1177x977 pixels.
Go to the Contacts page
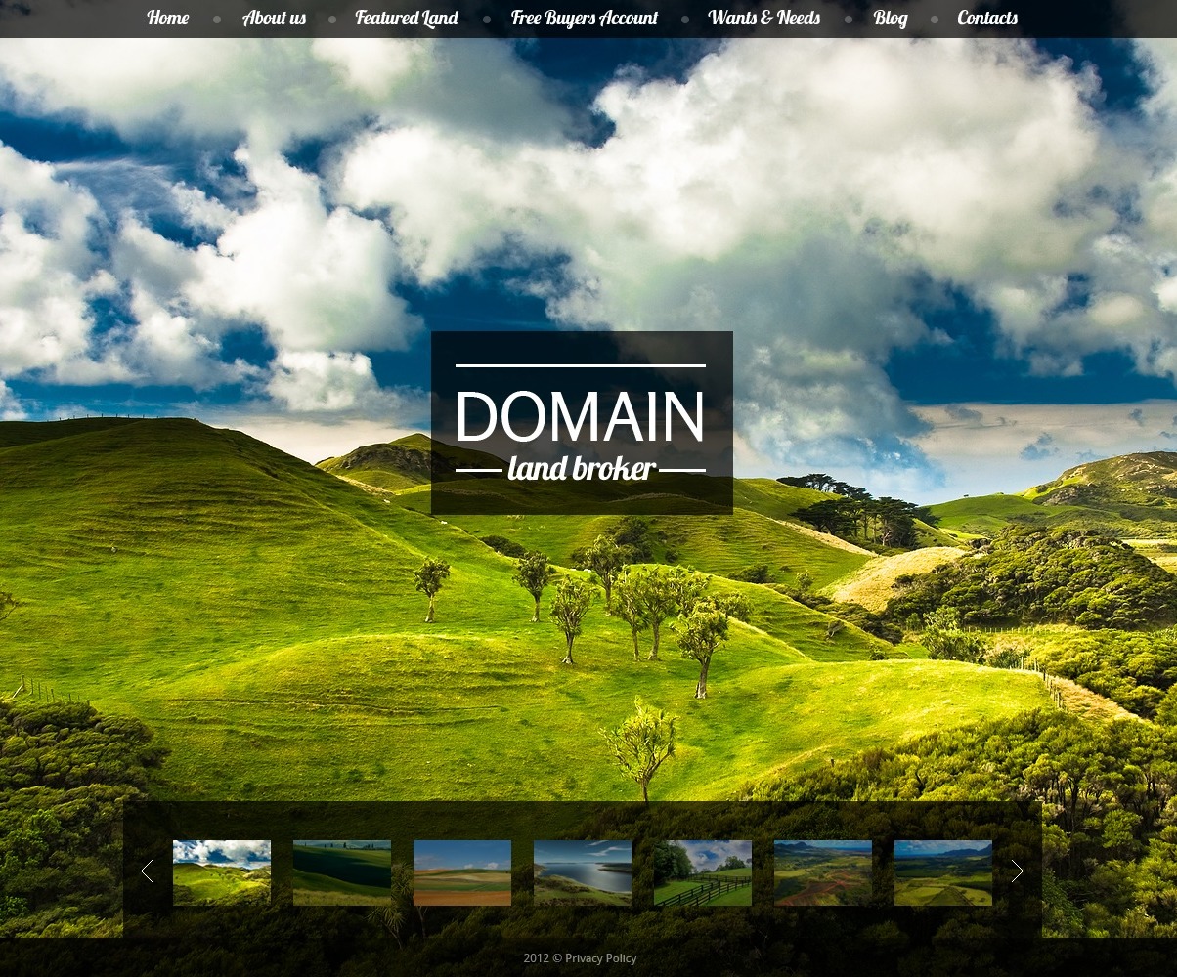tap(986, 18)
